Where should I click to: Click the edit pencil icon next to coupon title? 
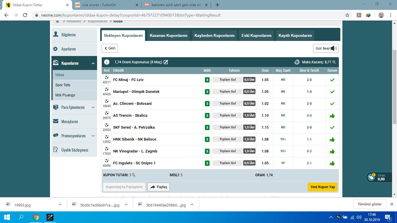[166, 62]
